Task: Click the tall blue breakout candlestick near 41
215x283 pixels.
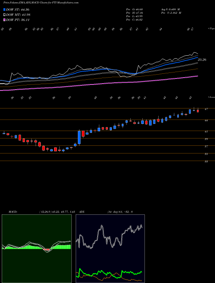Action: coord(79,137)
